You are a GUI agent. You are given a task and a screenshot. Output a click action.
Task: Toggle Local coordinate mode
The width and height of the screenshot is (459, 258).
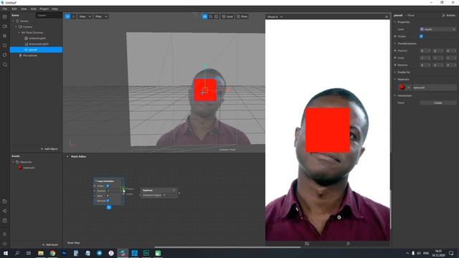[x=227, y=16]
